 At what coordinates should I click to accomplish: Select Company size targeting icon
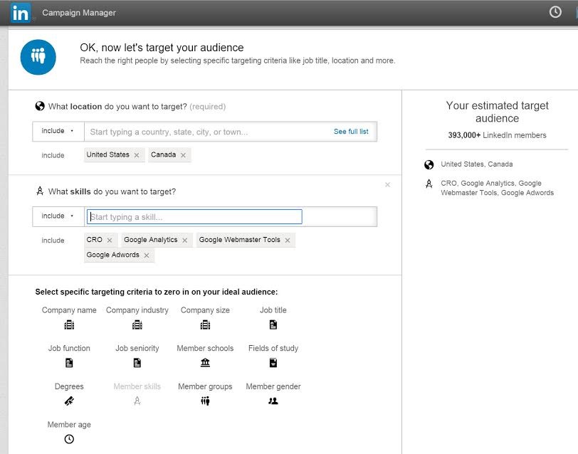coord(205,324)
